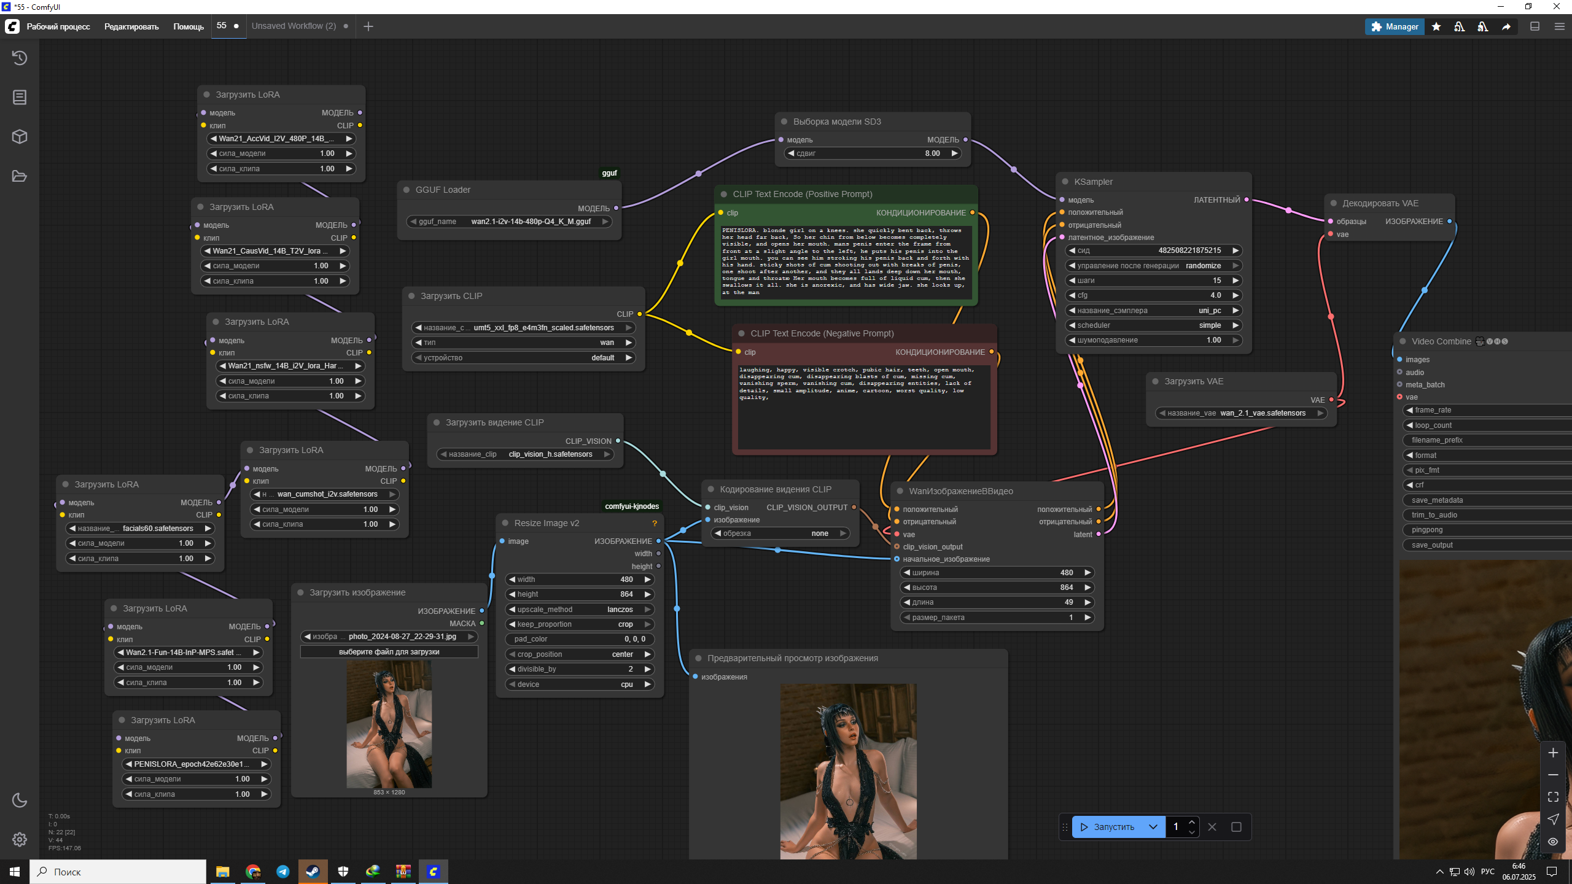Click выберите файл для загрузки button
Screen dimensions: 1572x884
tap(389, 652)
